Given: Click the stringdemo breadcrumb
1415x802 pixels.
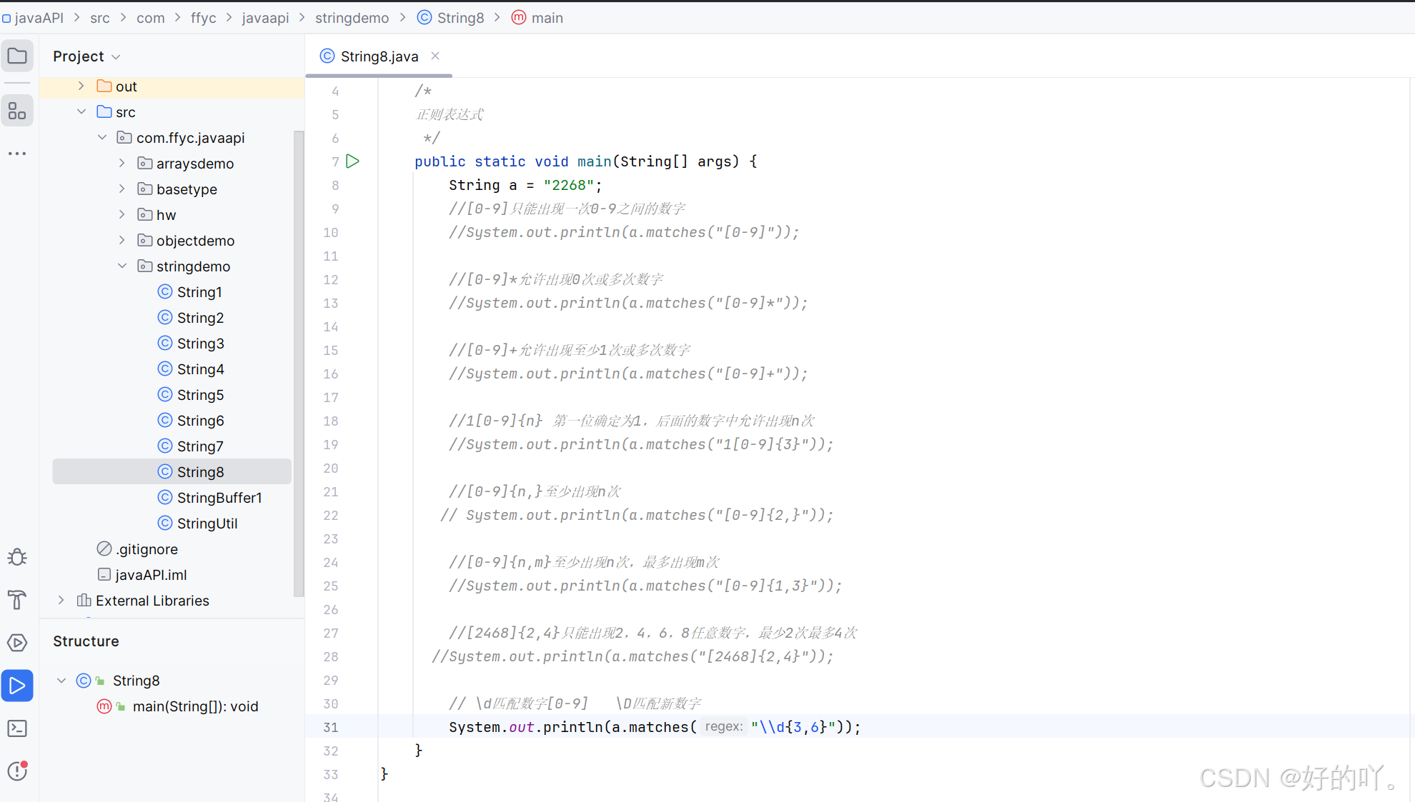Looking at the screenshot, I should pyautogui.click(x=352, y=18).
